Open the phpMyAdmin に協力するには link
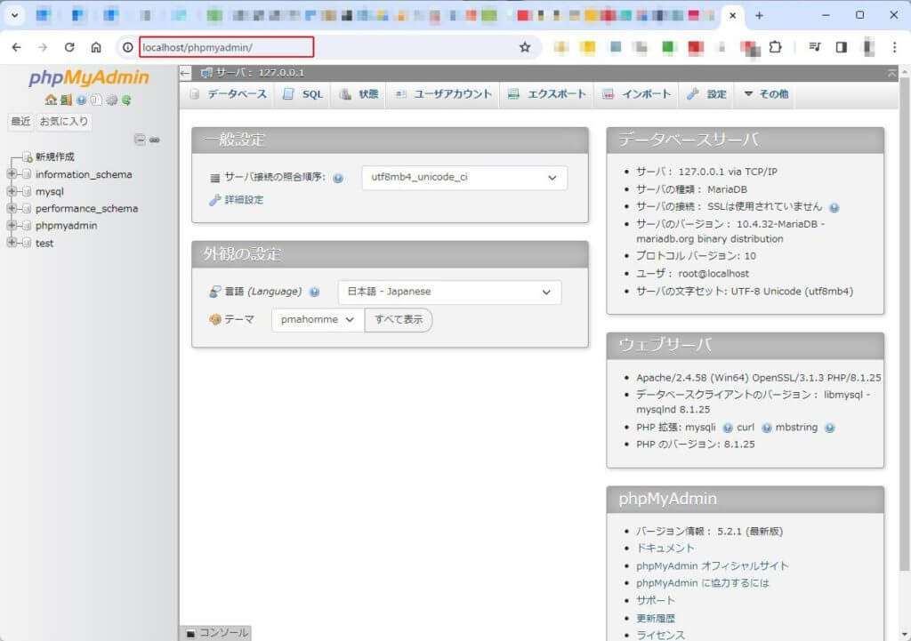 (x=703, y=583)
